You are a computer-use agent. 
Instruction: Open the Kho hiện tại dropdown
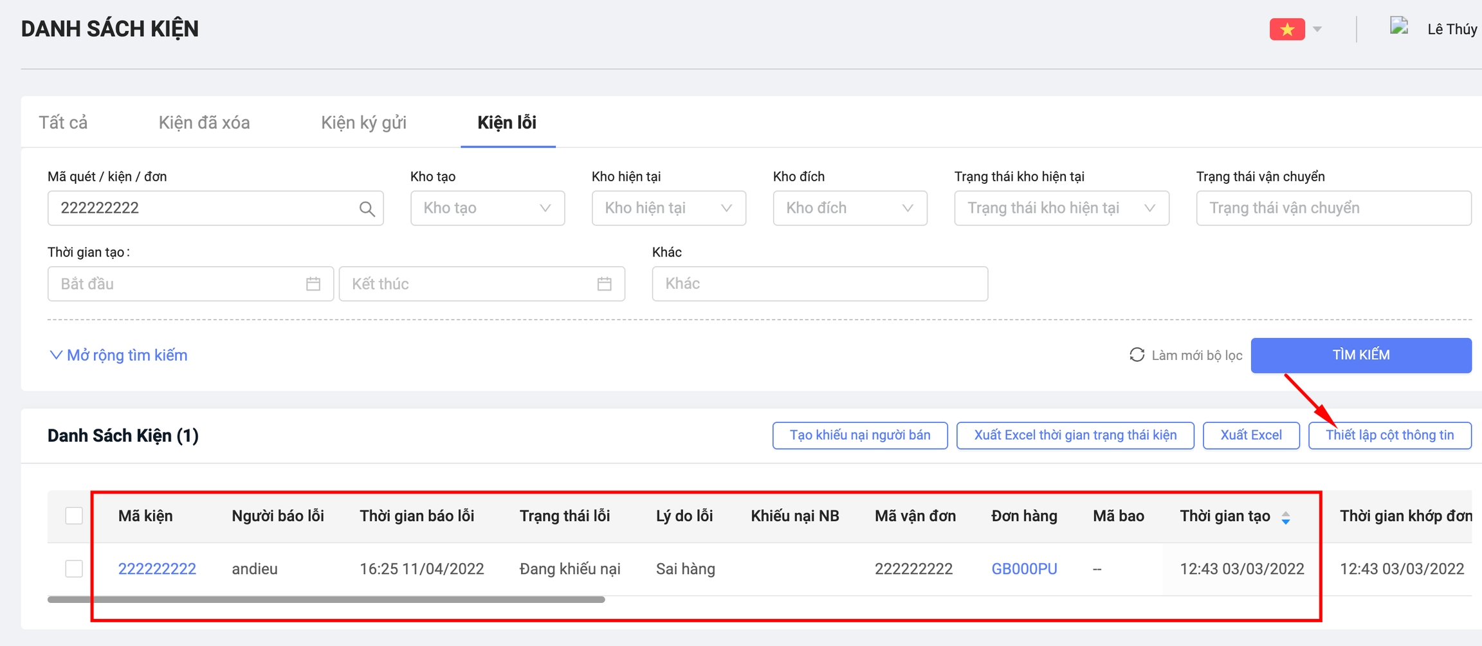click(668, 208)
